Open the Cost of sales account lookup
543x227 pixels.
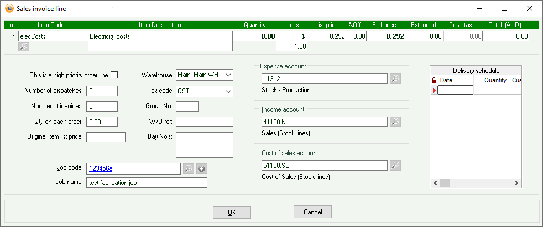tap(395, 165)
